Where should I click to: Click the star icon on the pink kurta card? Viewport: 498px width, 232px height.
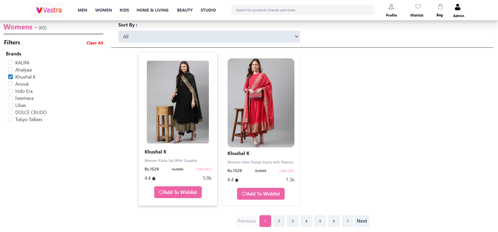point(237,180)
